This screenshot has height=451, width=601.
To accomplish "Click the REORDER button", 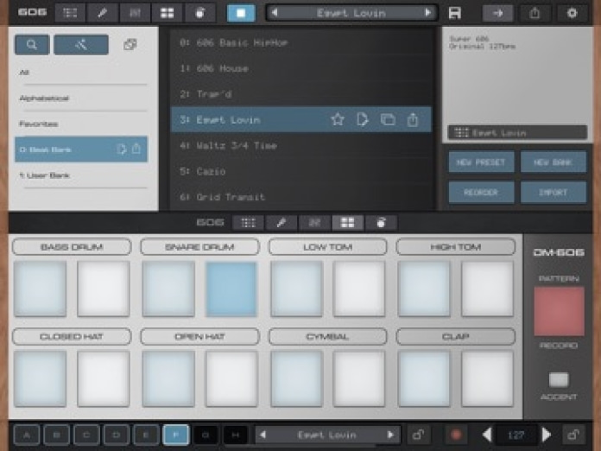I will 481,192.
